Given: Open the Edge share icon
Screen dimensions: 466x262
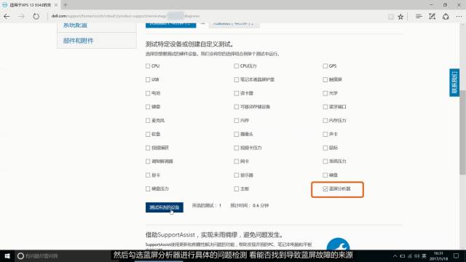Looking at the screenshot, I should click(446, 17).
